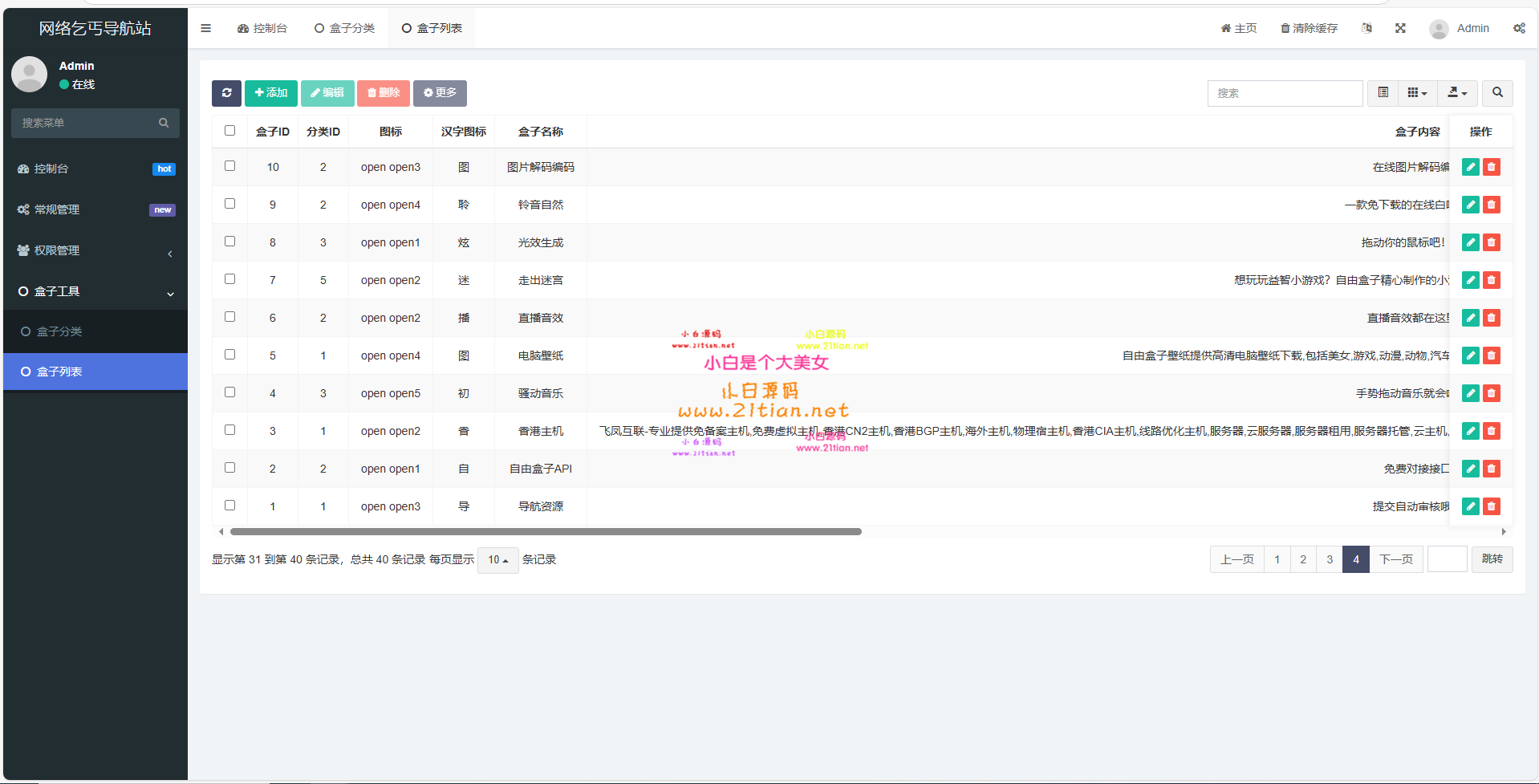Click red delete icon for 导航资源 row
1539x784 pixels.
click(1492, 506)
